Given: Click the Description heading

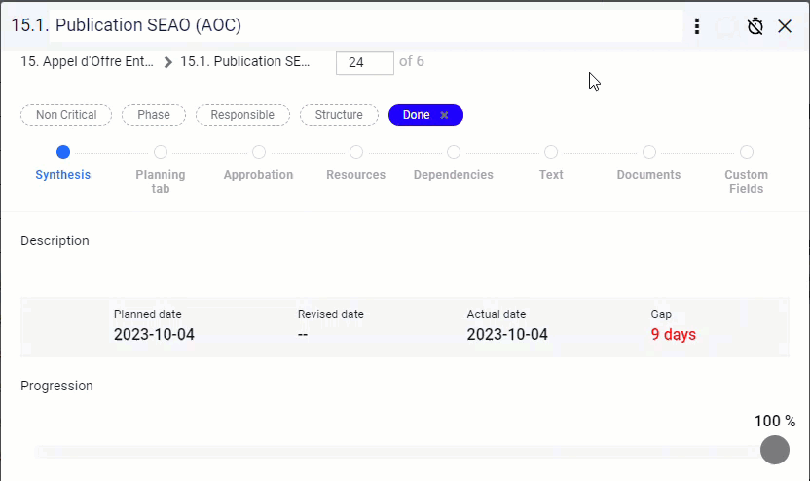Looking at the screenshot, I should 55,240.
